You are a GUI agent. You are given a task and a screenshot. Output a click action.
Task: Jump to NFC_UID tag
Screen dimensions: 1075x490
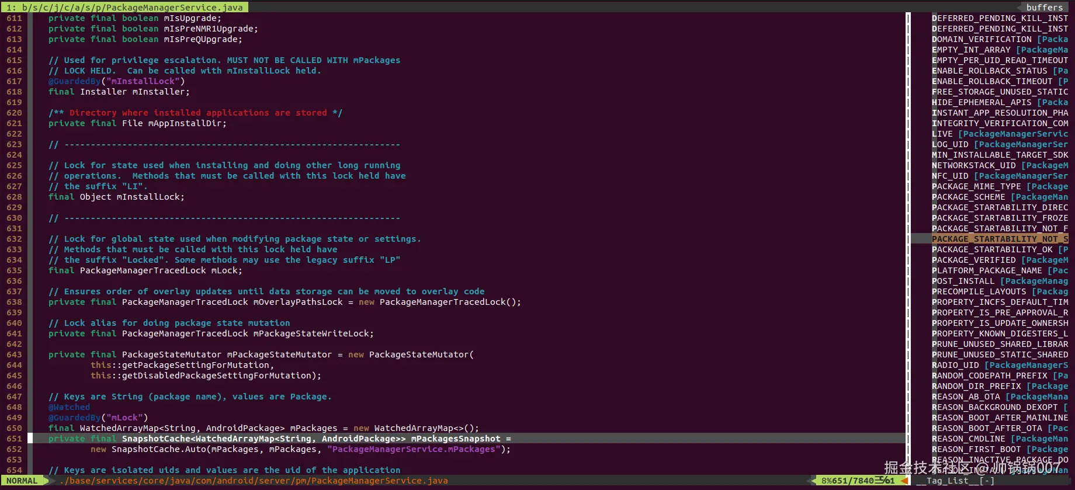[x=1000, y=176]
